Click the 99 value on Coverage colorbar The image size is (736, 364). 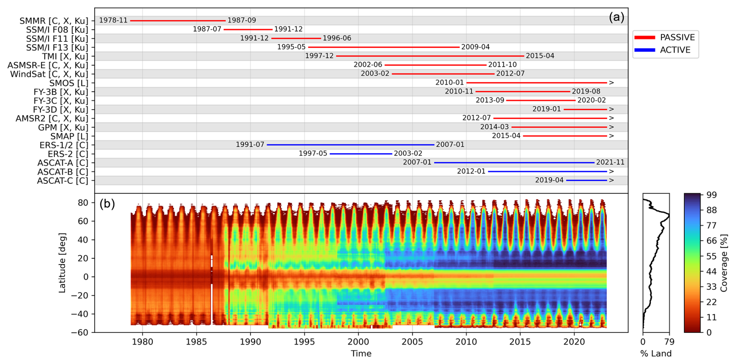pyautogui.click(x=711, y=195)
